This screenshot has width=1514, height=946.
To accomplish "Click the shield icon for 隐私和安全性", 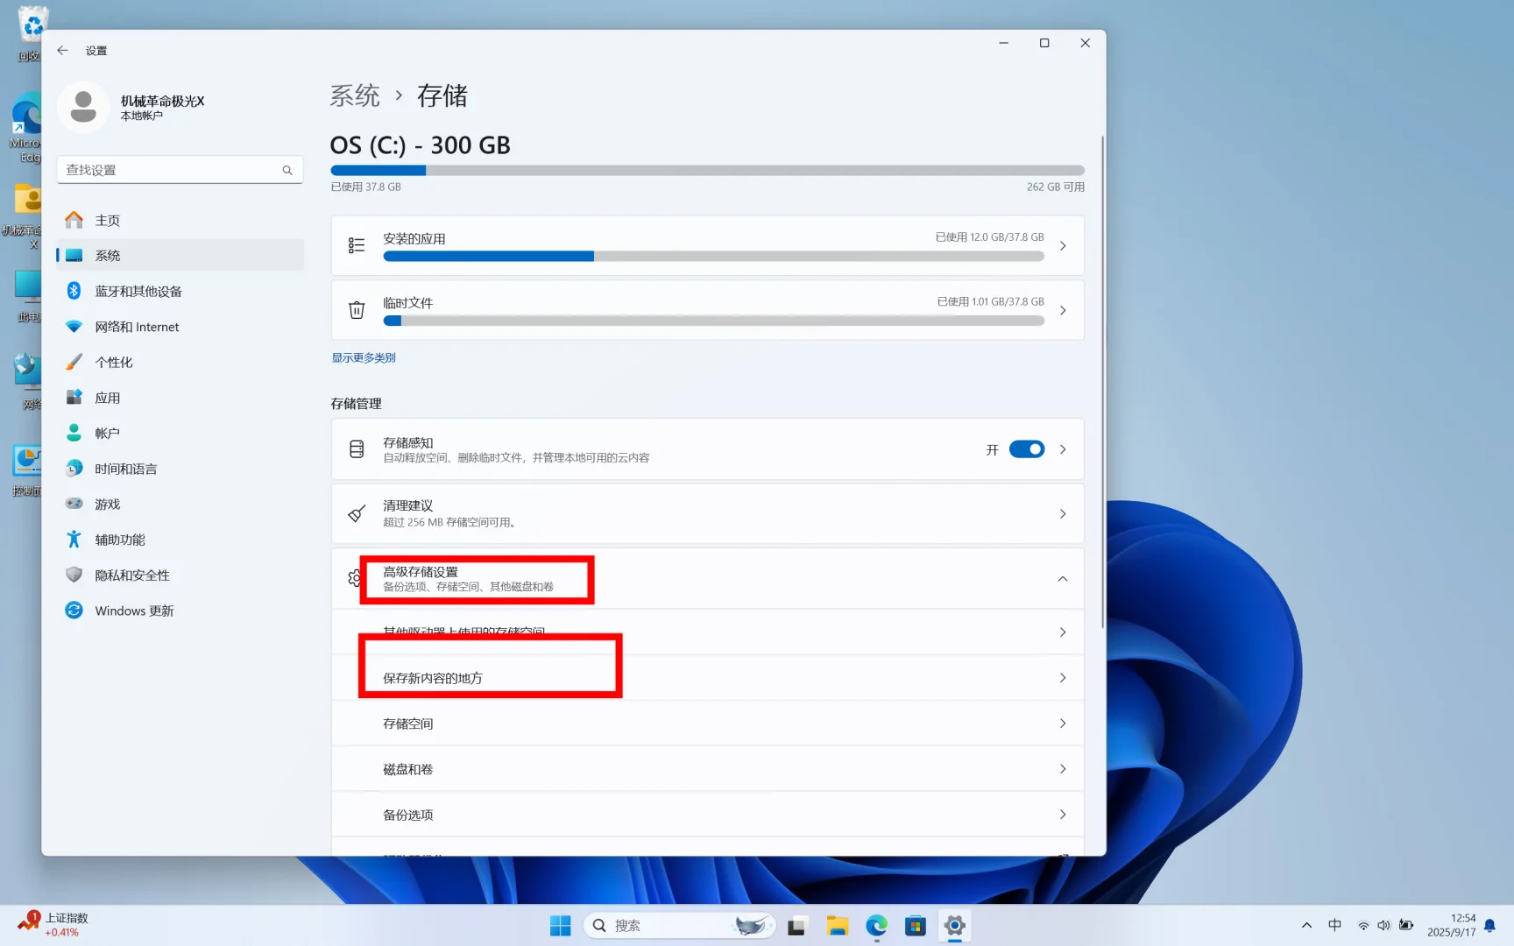I will click(74, 575).
